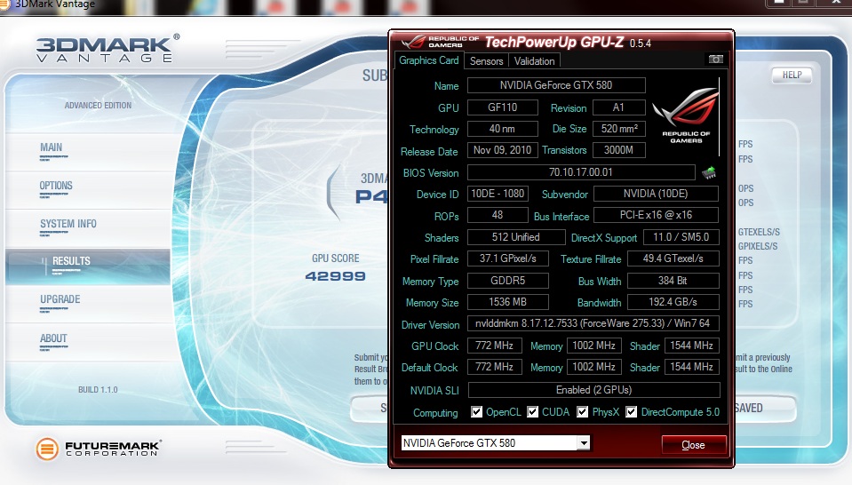
Task: Open ABOUT in 3DMark sidebar
Action: 53,338
